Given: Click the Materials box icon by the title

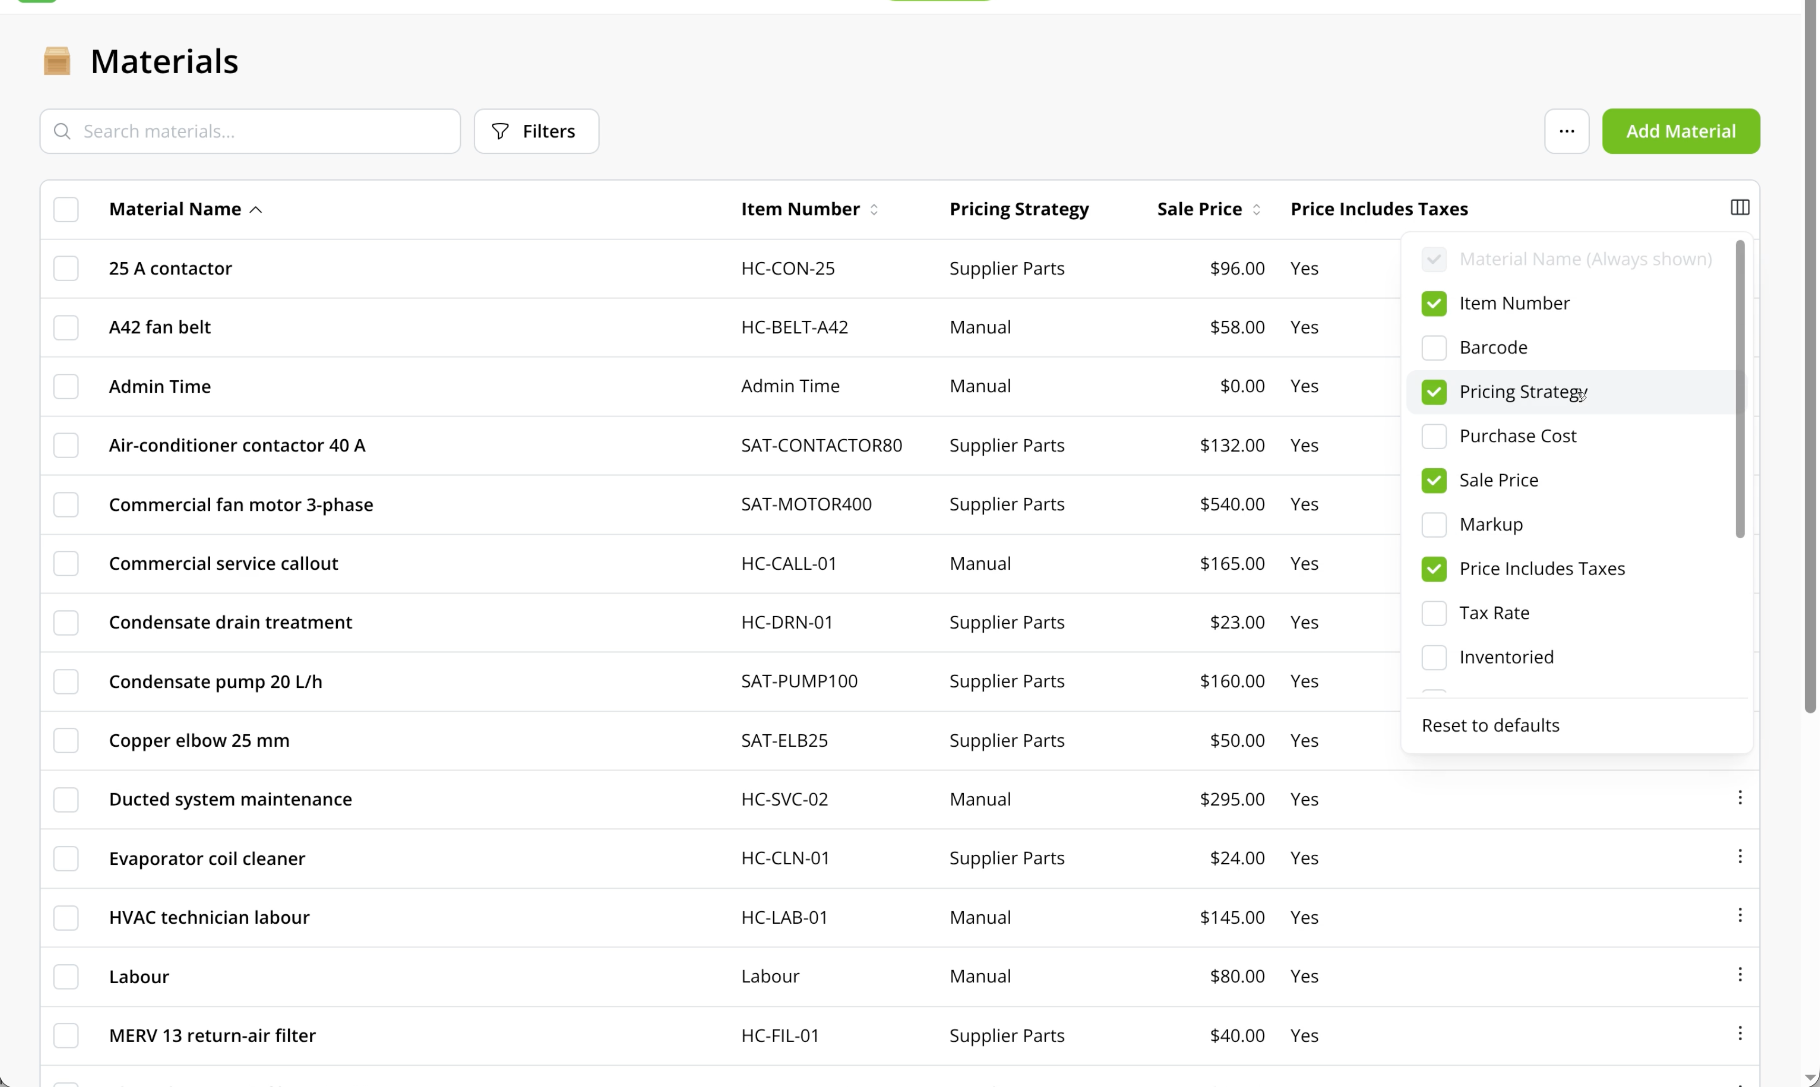Looking at the screenshot, I should (x=57, y=61).
